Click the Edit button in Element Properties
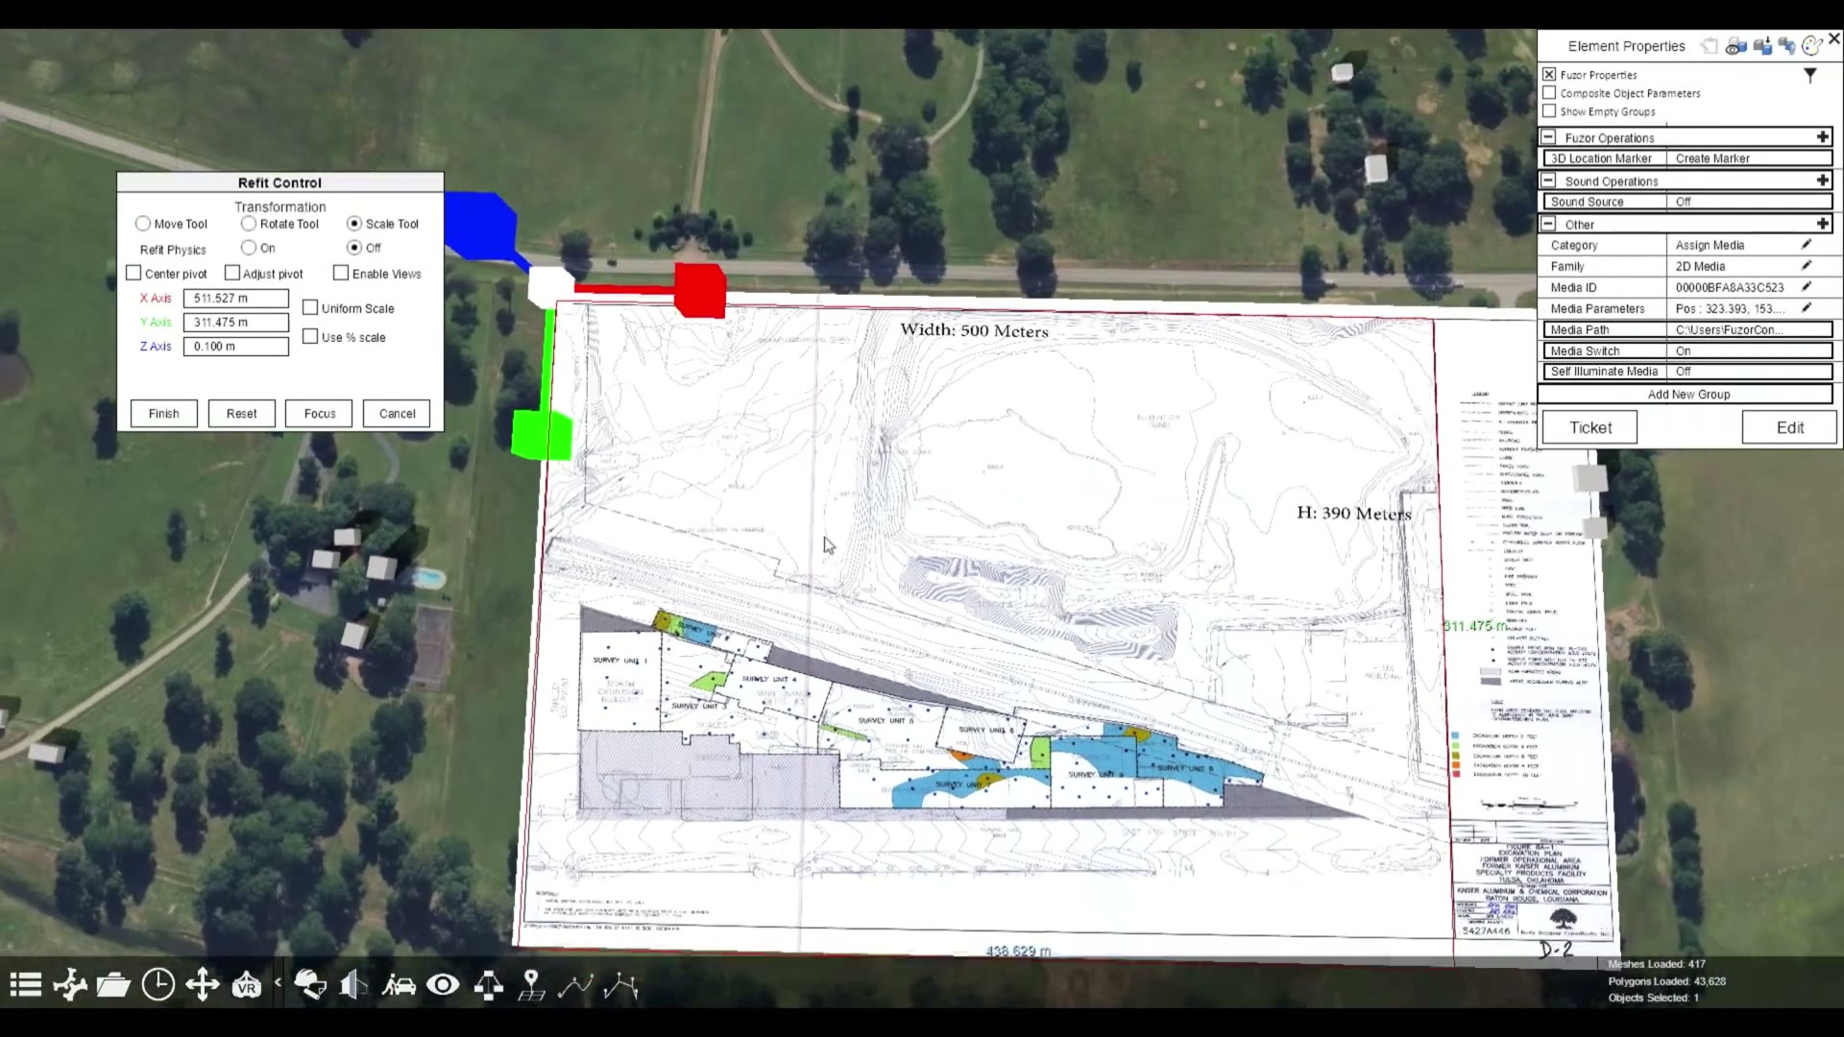Screen dimensions: 1844x1037 click(1789, 427)
